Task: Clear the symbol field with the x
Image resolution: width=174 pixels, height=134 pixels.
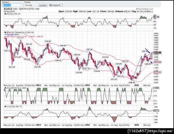Action: [x=21, y=5]
